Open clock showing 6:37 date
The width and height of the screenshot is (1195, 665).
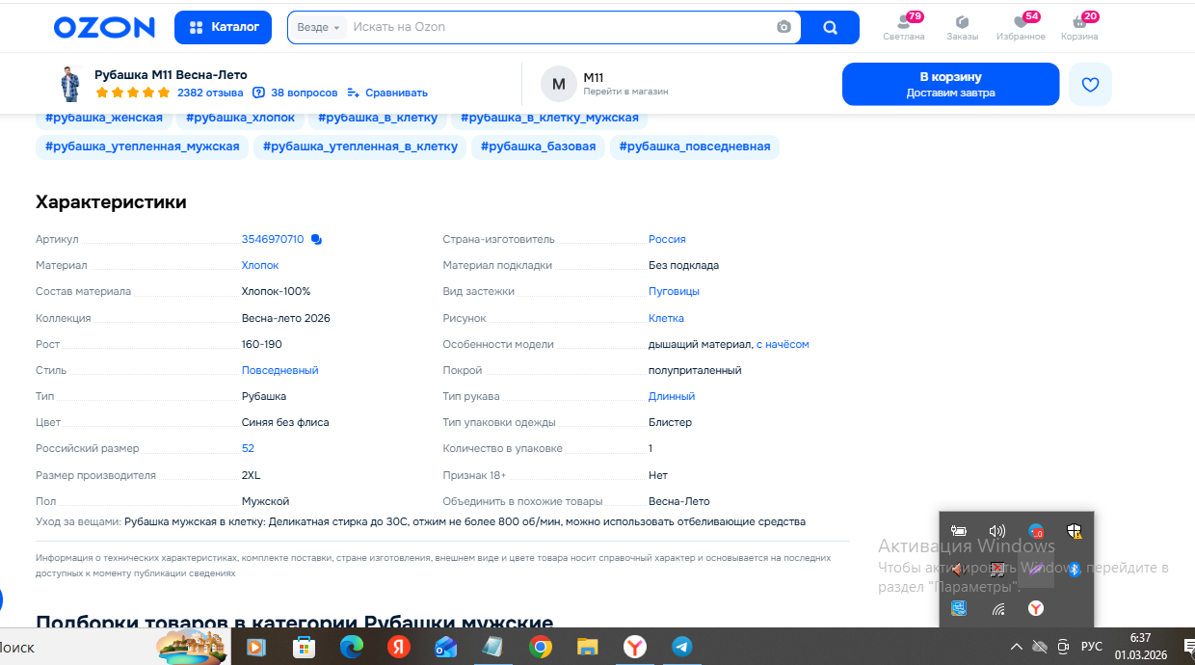coord(1140,646)
